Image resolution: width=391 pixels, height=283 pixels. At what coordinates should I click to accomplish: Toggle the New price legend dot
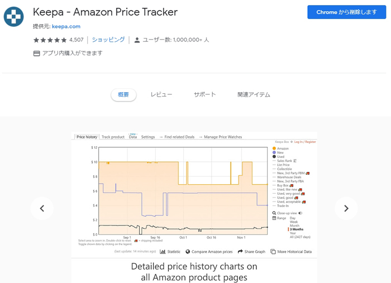(274, 152)
